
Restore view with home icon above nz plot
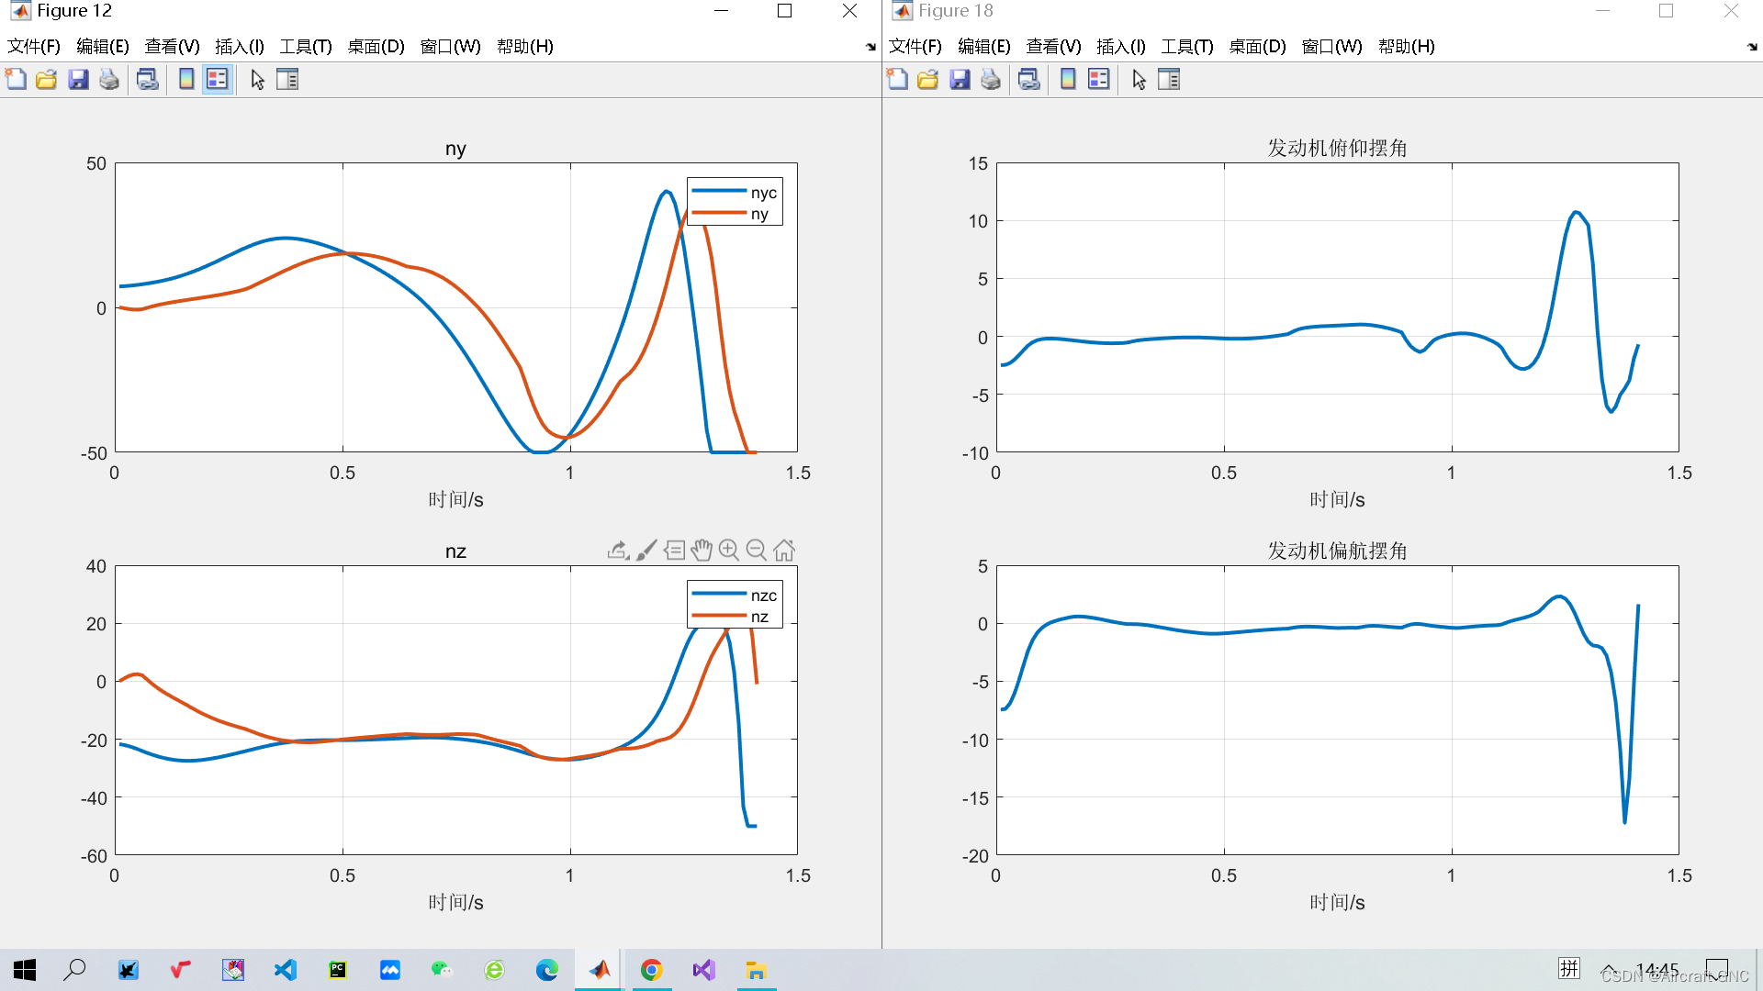tap(784, 550)
